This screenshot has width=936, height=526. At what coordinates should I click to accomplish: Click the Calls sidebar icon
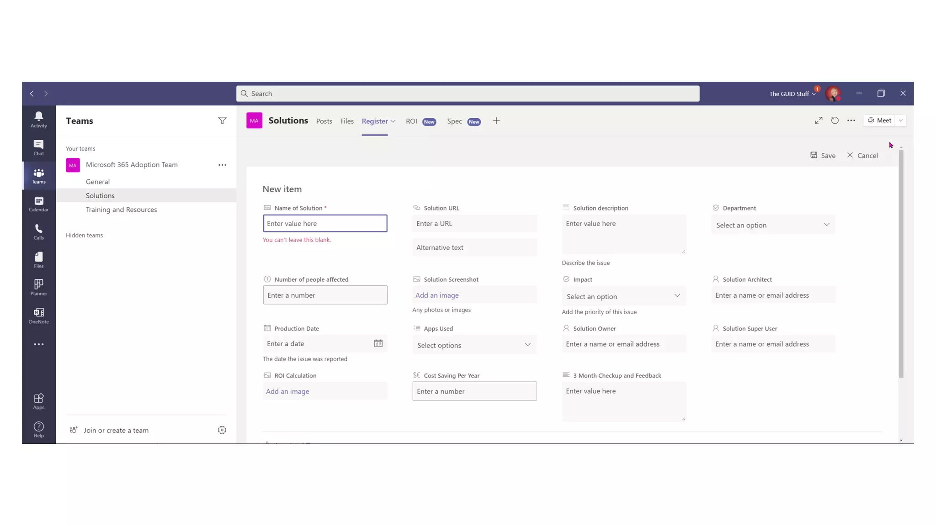click(x=38, y=231)
